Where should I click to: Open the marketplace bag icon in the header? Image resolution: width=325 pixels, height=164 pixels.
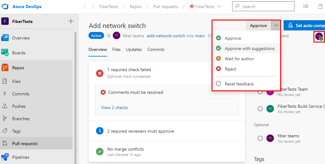[320, 7]
